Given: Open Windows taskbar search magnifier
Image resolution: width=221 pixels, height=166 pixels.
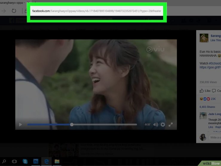Looking at the screenshot, I should (4, 161).
